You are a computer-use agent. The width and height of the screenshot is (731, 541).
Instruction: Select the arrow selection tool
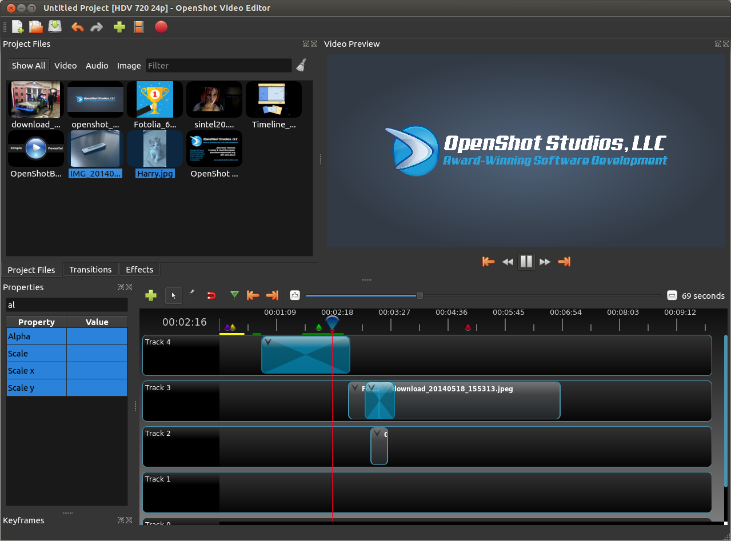pos(174,295)
